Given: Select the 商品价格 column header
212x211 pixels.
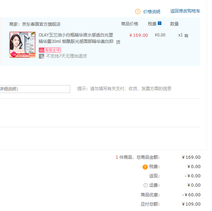Looking at the screenshot, I should pos(130,24).
